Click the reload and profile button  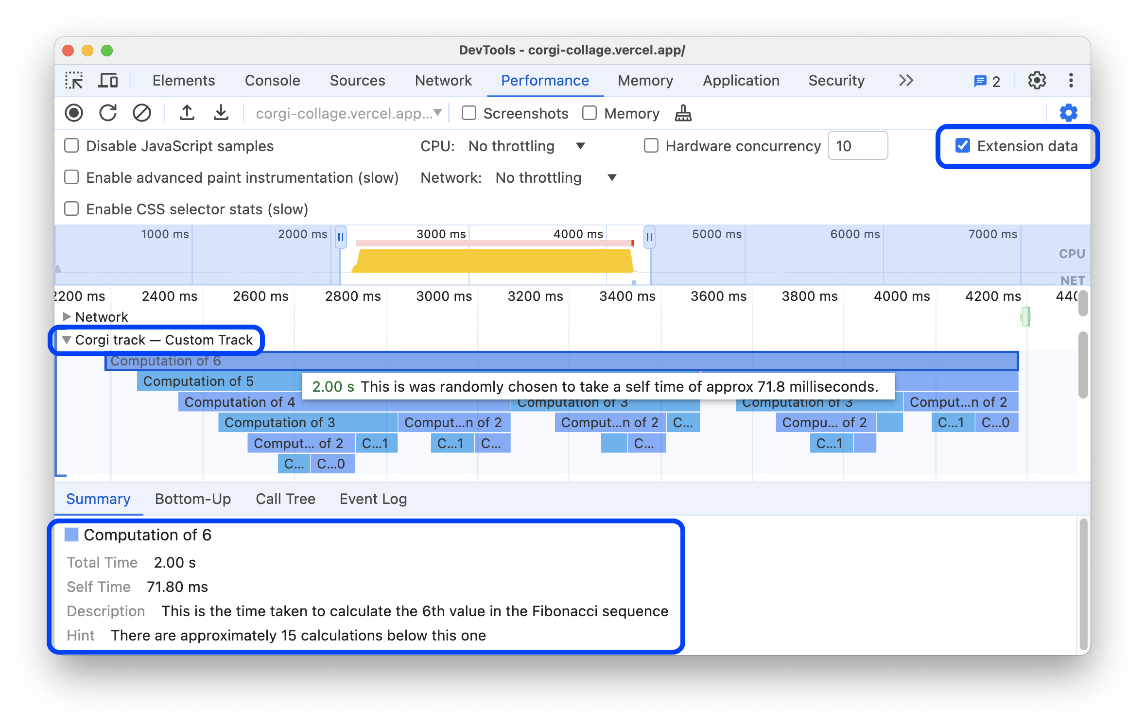pyautogui.click(x=108, y=113)
